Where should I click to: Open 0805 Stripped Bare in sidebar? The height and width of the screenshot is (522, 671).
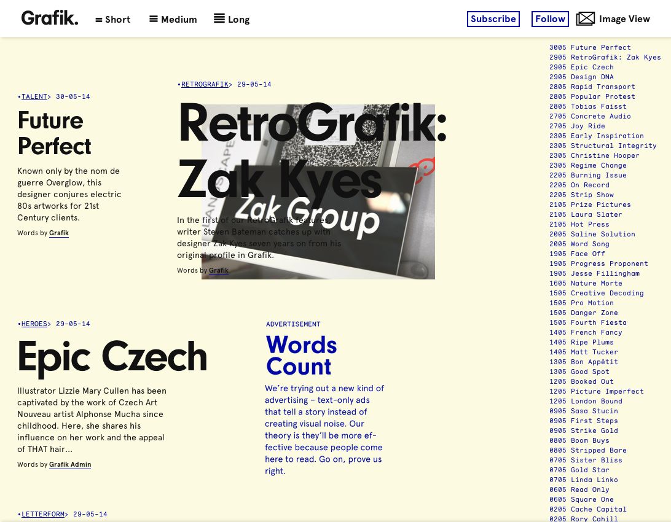coord(588,451)
